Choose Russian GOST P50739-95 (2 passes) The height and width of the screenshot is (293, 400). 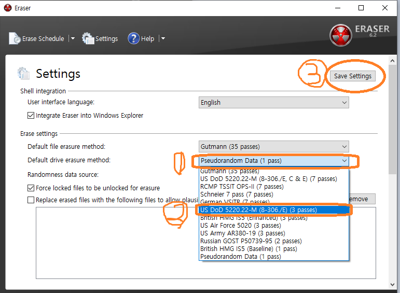click(274, 241)
